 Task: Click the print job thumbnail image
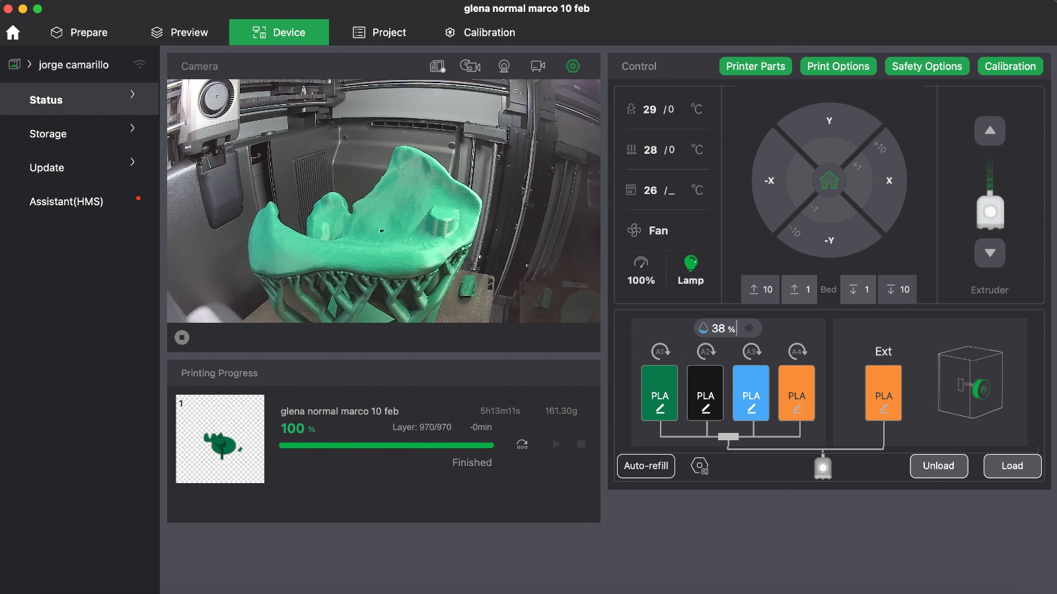tap(220, 439)
